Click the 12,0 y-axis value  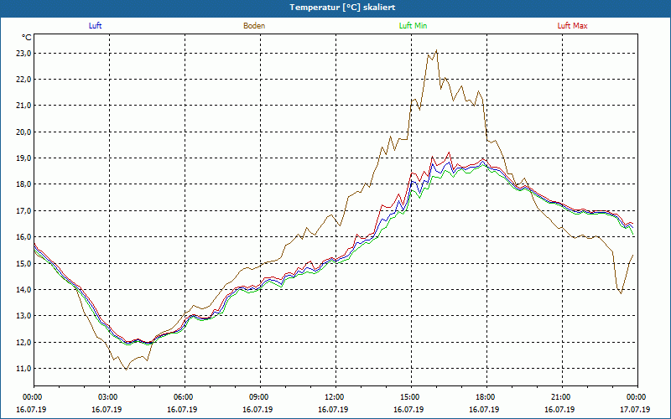coord(23,343)
